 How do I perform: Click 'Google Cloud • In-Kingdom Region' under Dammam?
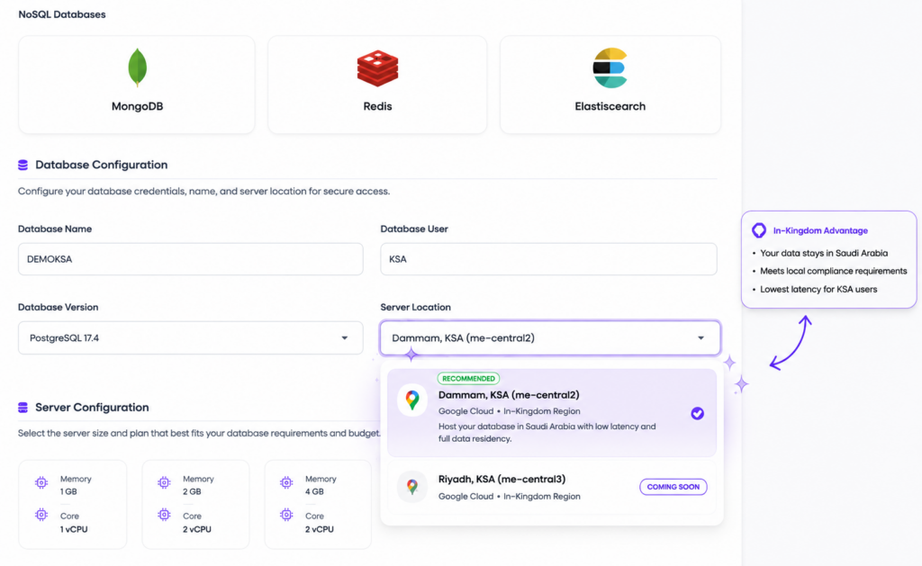(510, 411)
